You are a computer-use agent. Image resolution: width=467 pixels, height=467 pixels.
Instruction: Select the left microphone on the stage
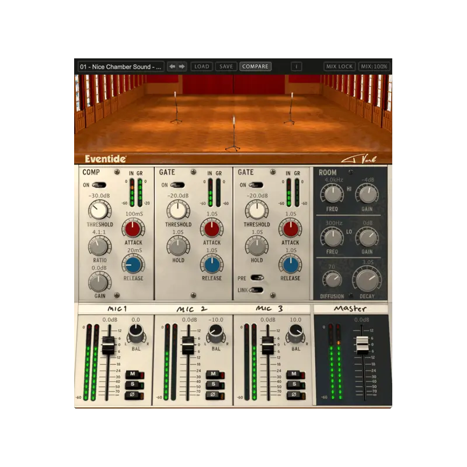coord(176,107)
